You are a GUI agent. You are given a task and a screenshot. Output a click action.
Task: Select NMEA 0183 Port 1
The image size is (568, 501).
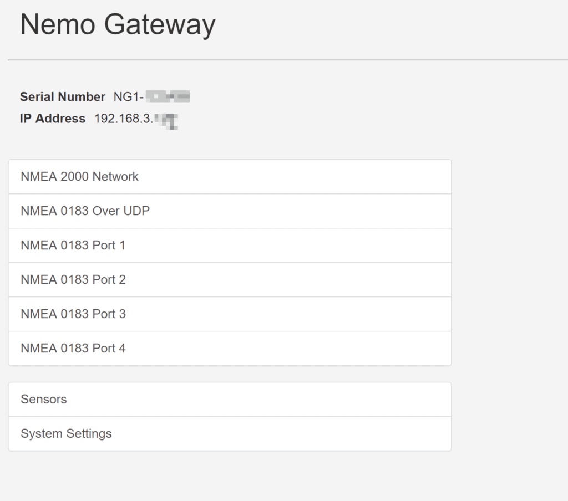pos(230,246)
